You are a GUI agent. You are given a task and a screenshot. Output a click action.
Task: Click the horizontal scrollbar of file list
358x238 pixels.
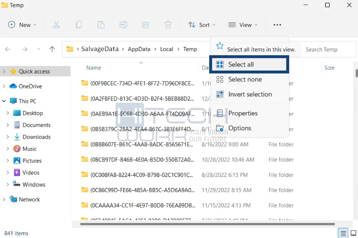point(207,224)
